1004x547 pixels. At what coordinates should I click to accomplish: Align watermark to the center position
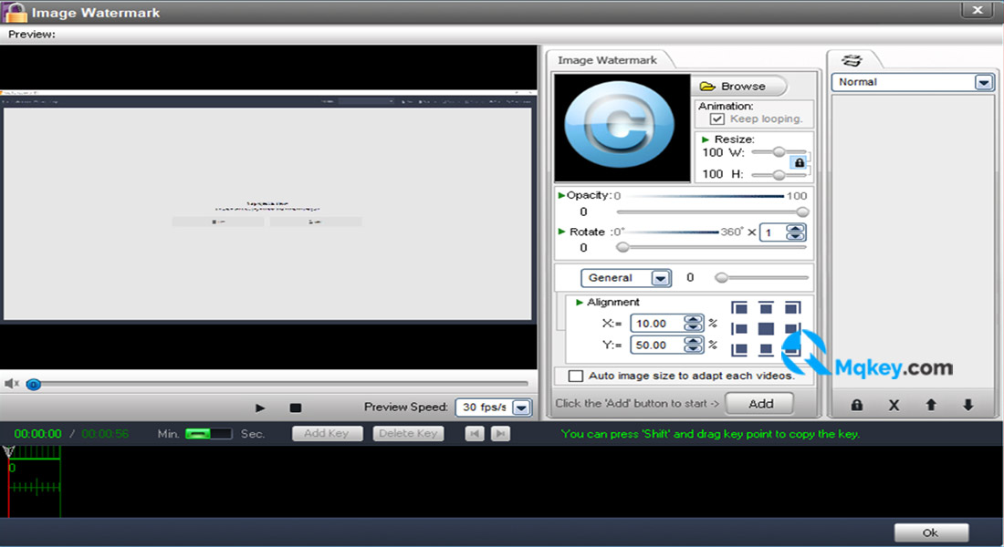point(766,329)
